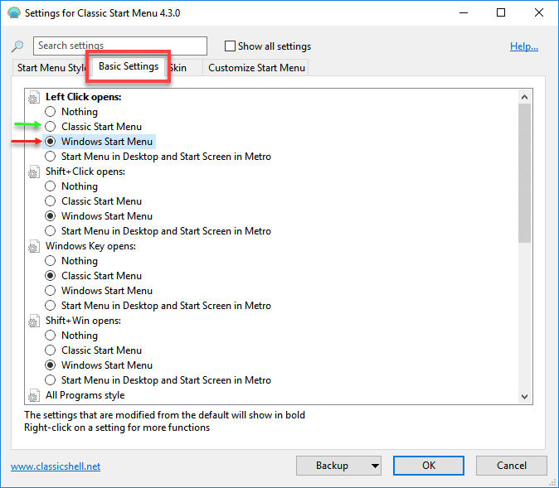Choose Start Menu in Desktop option under Shift+Win
559x488 pixels.
click(51, 380)
